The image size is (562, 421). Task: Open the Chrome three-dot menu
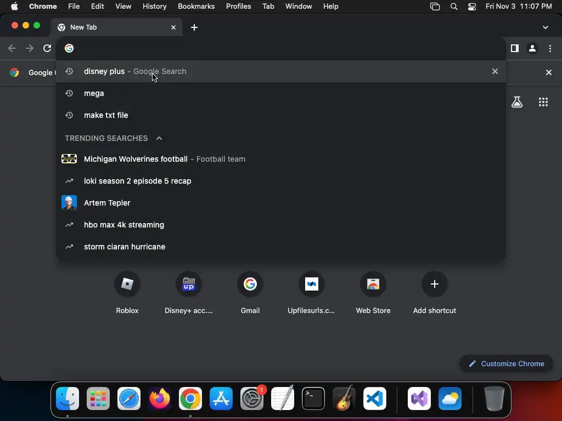(550, 48)
